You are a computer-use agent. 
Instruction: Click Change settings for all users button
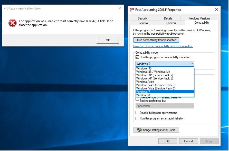(x=156, y=130)
